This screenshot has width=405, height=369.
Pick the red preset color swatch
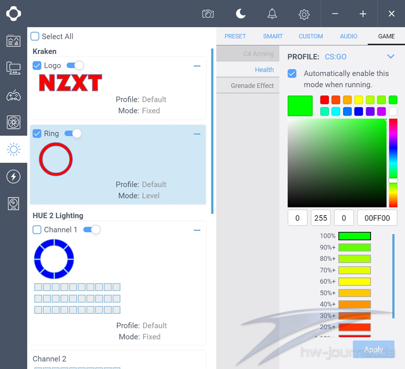[x=324, y=100]
